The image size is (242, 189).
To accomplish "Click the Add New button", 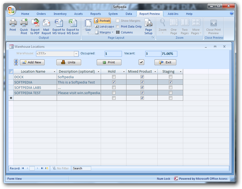I will pos(32,62).
